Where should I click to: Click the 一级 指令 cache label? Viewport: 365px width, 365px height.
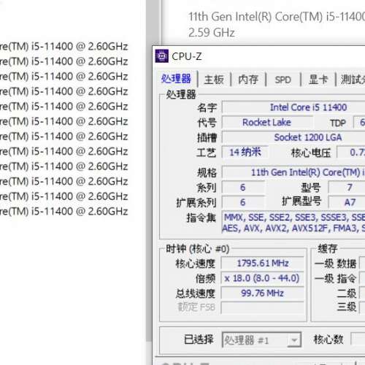point(336,278)
